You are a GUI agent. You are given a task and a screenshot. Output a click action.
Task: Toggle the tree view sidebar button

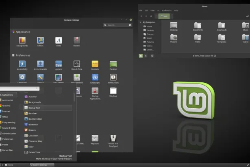pos(146,56)
